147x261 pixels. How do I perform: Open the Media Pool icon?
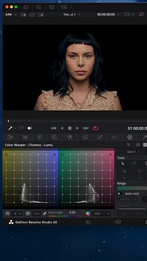(52, 7)
